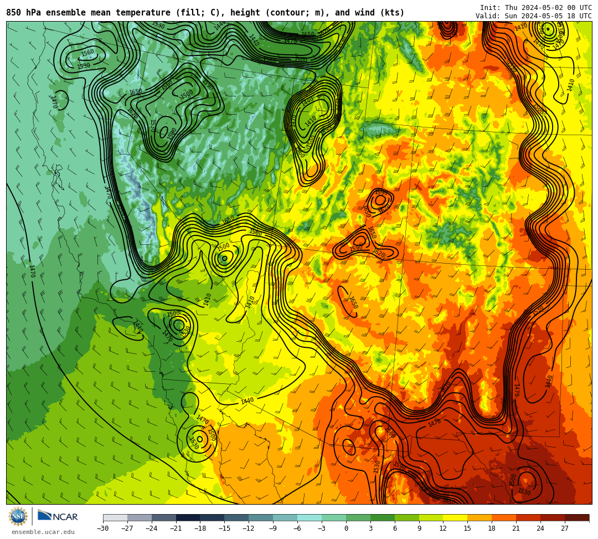
Task: Pick the olive green swatch from 6 to 9
Action: point(407,517)
